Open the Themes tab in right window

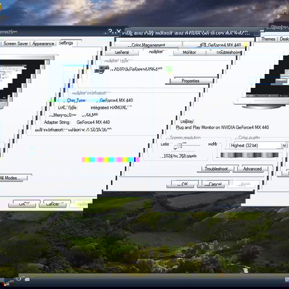tap(268, 39)
